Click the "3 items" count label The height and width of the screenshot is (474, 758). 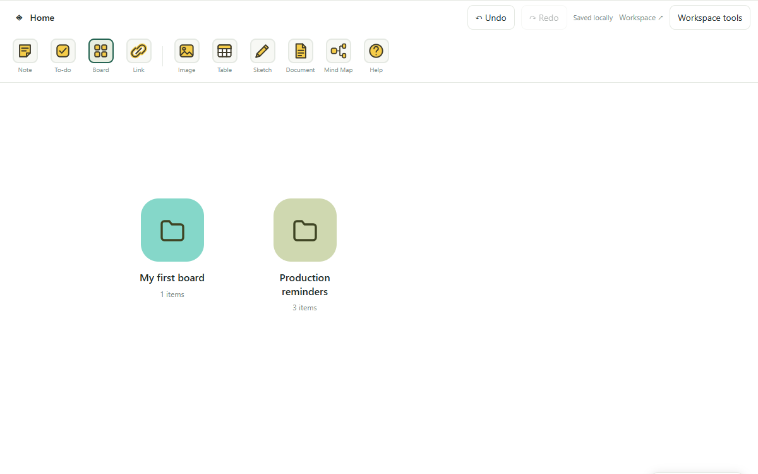305,308
